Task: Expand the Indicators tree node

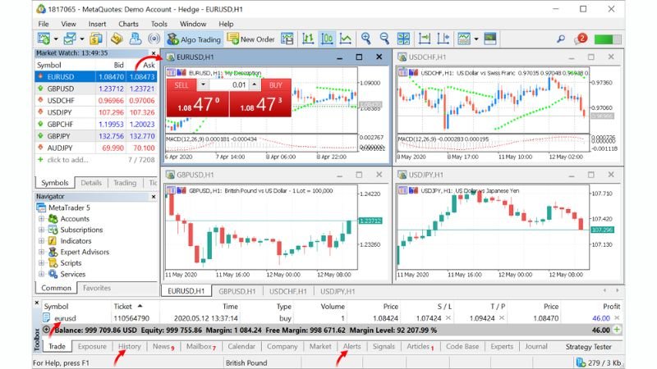Action: (41, 240)
